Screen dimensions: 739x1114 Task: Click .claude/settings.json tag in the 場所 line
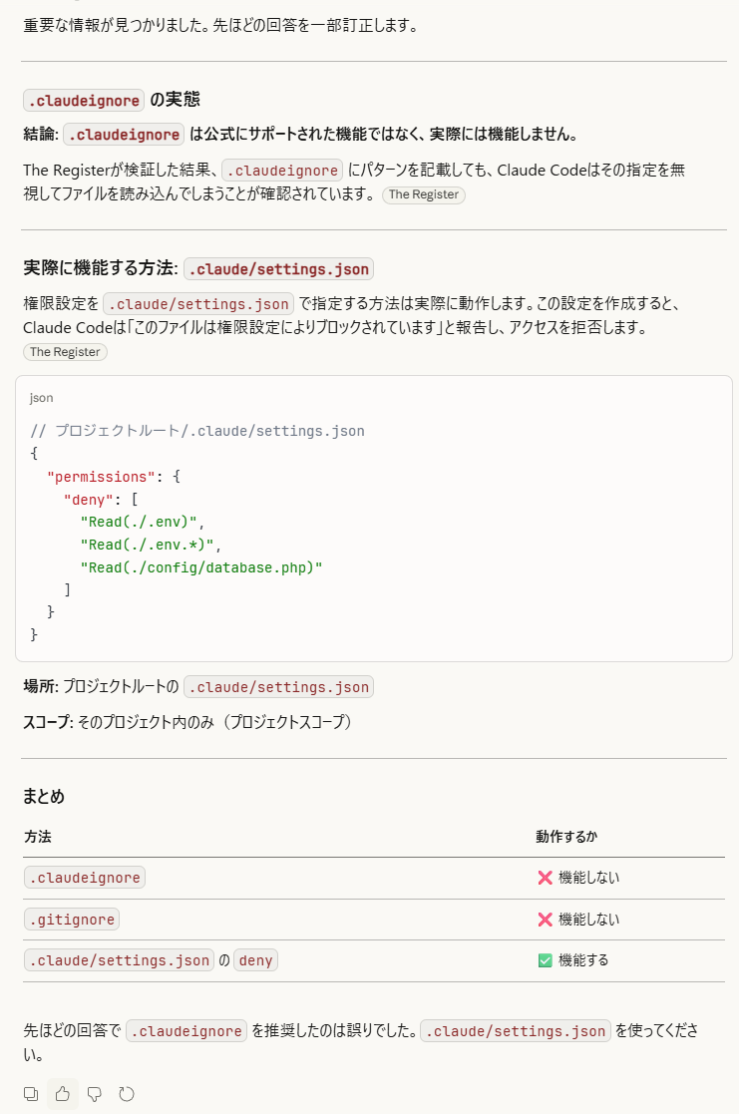click(x=278, y=687)
